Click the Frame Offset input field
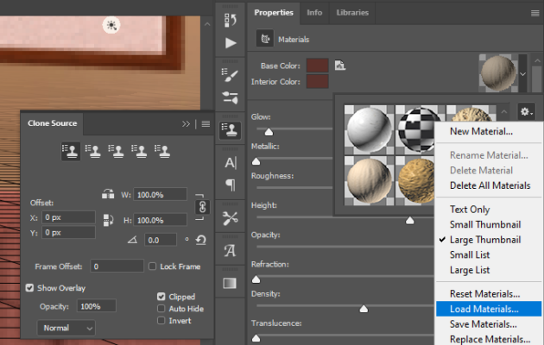This screenshot has width=544, height=345. point(117,267)
